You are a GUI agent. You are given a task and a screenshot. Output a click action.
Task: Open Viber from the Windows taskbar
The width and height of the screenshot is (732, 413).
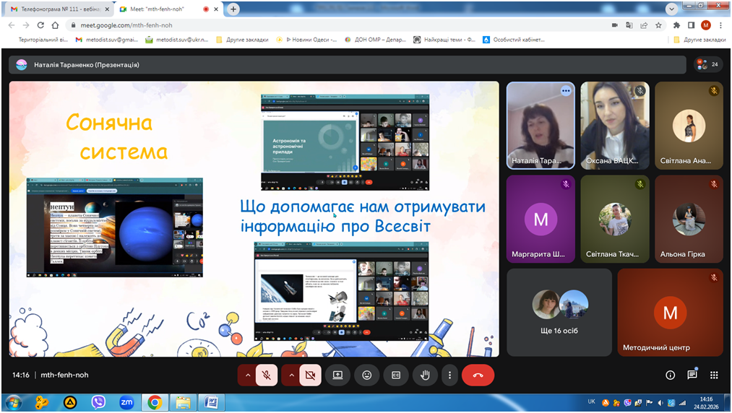tap(99, 401)
